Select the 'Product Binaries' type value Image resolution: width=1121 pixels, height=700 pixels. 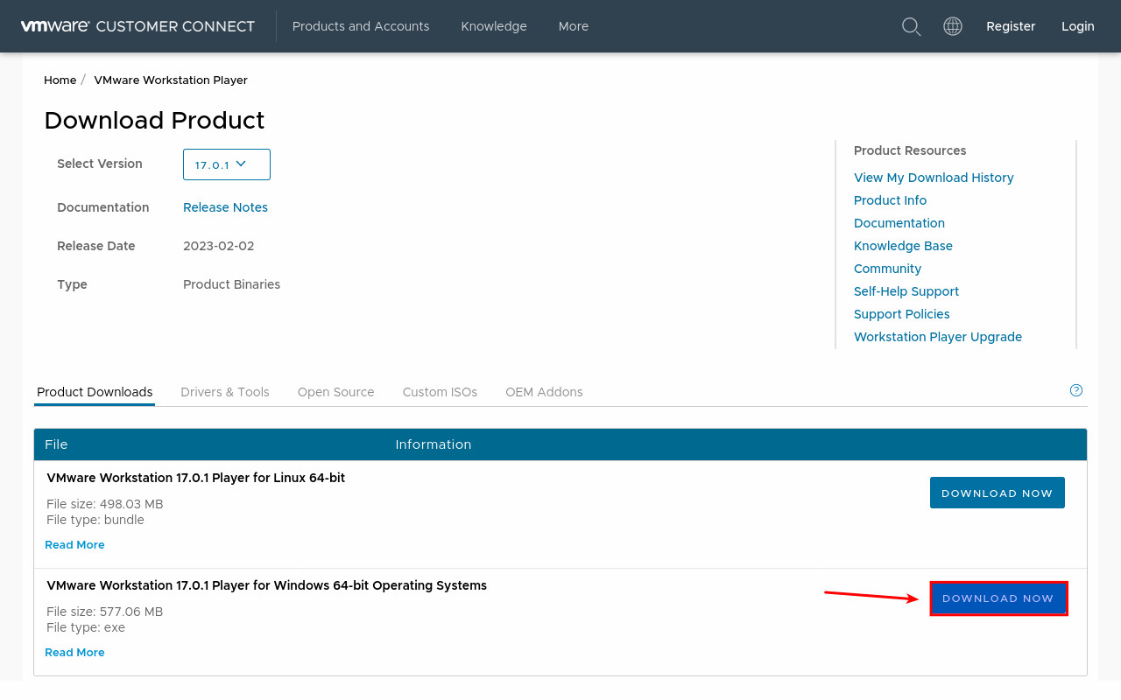pos(231,284)
